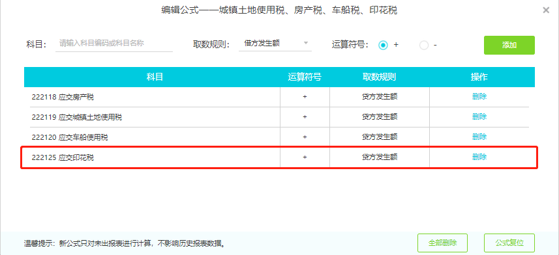Delete the 222120 应交车船使用税 row
Viewport: 559px width, 255px height.
click(479, 137)
